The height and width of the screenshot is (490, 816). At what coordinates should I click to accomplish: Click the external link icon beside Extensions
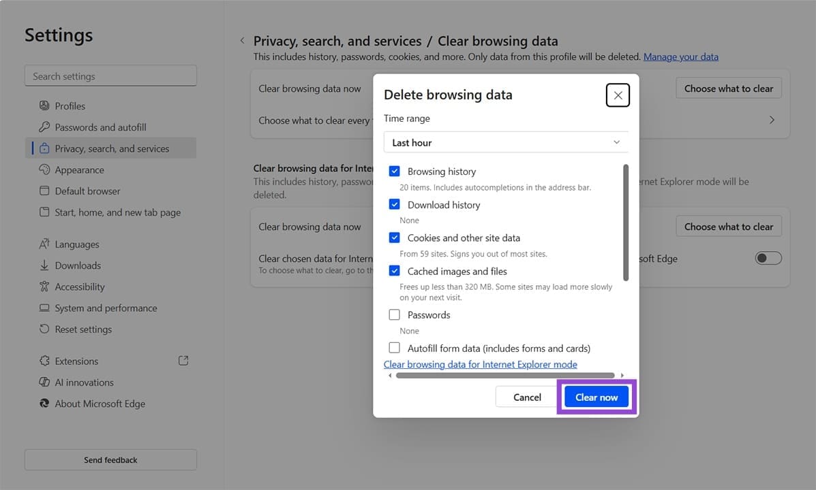click(x=183, y=361)
